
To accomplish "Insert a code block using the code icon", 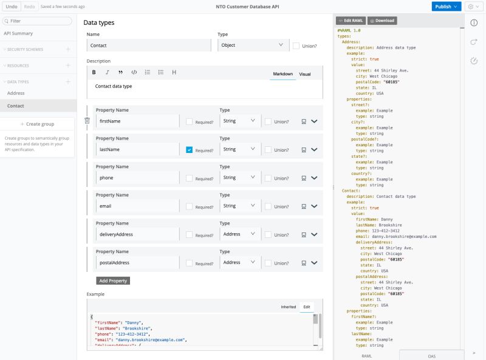I will point(134,72).
